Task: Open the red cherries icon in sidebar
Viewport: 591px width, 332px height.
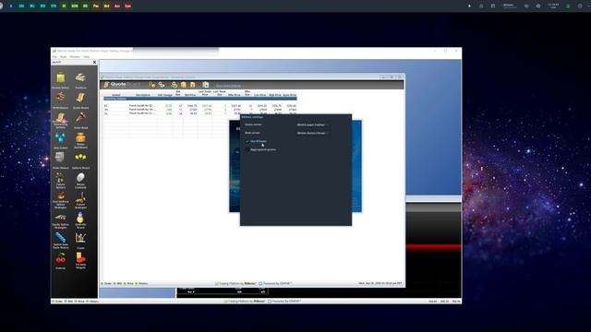Action: [x=60, y=258]
